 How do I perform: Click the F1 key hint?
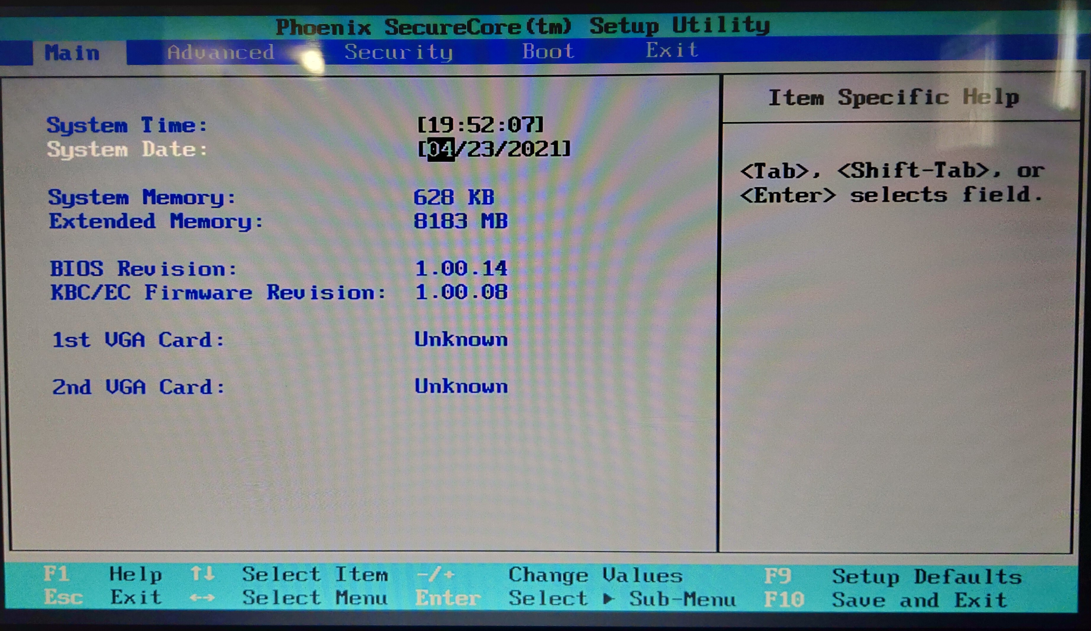(56, 575)
